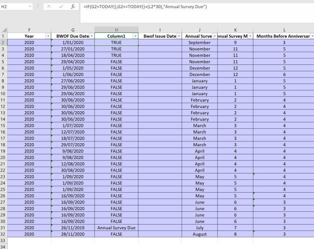The width and height of the screenshot is (314, 249).
Task: Open the Months Before Anniversary filter dropdown
Action: point(312,36)
